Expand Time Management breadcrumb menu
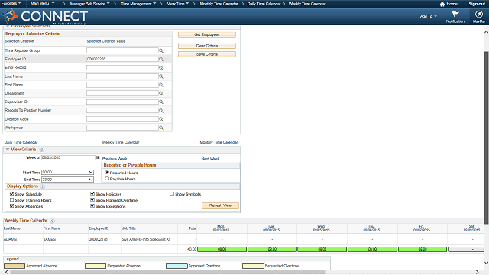Screen dimensions: 489x275 coord(138,4)
